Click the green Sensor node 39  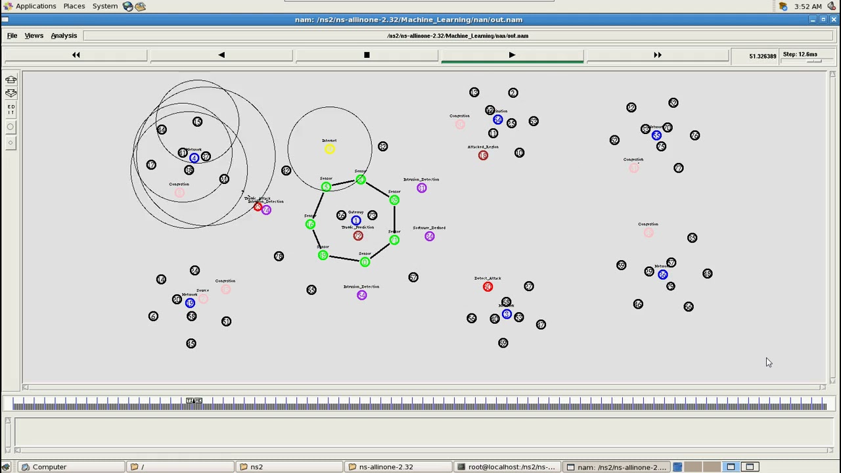click(x=394, y=200)
